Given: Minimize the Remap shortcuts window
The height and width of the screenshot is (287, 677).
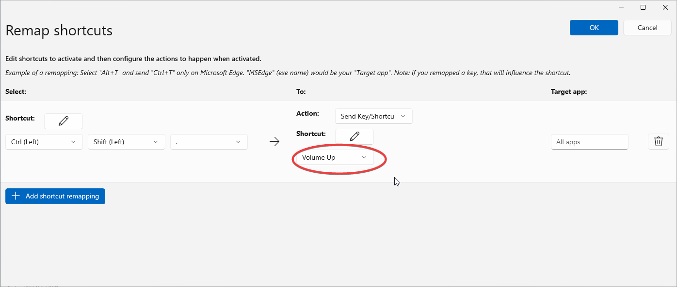Looking at the screenshot, I should pos(621,7).
